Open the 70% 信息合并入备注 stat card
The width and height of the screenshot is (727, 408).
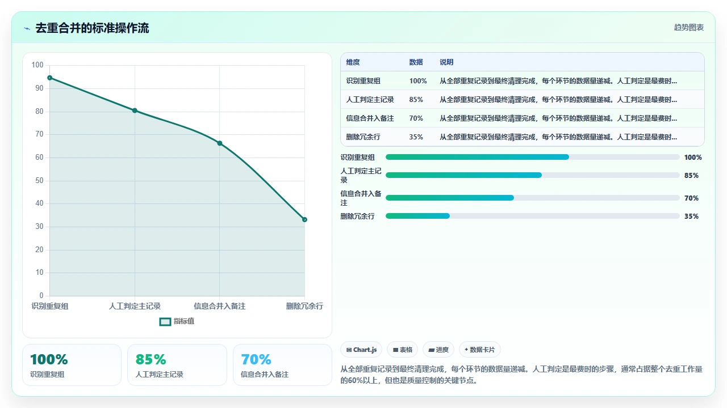pos(282,365)
